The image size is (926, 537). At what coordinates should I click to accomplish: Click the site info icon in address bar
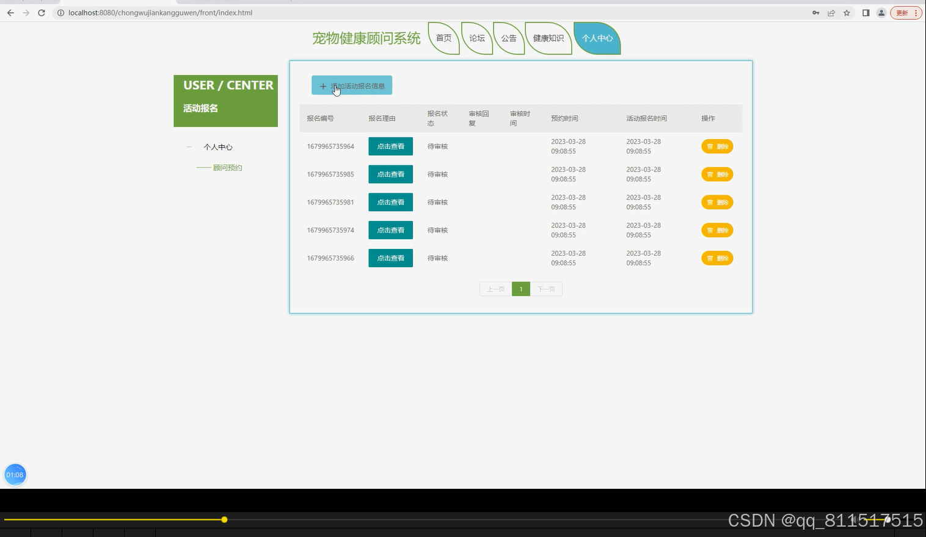click(x=60, y=13)
